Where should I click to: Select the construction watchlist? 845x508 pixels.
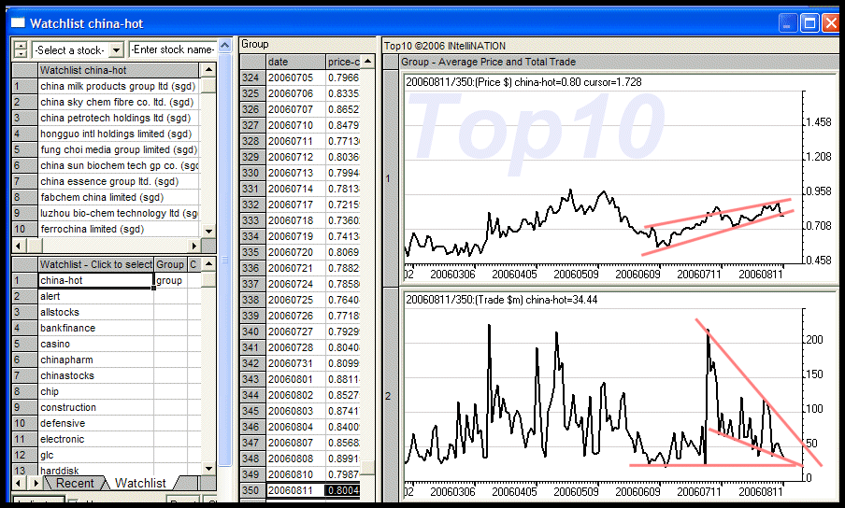coord(96,407)
